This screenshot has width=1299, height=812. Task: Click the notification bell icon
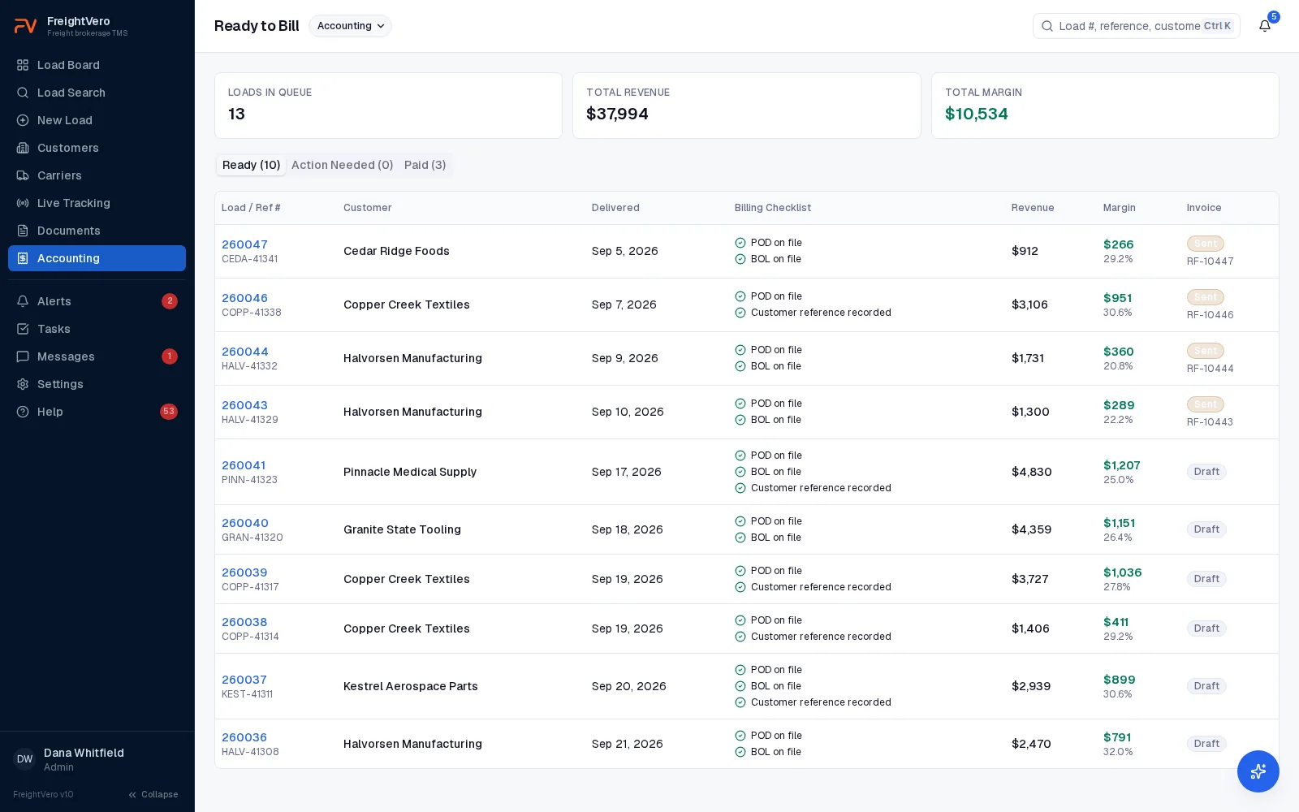click(1265, 26)
